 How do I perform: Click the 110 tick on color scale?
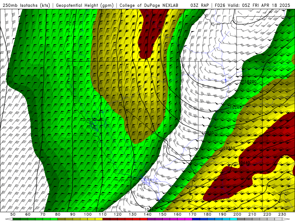103,214
